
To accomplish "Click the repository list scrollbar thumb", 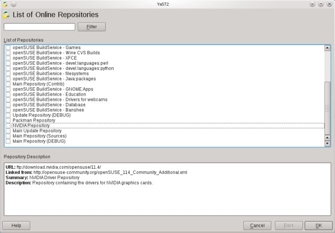I will point(327,108).
